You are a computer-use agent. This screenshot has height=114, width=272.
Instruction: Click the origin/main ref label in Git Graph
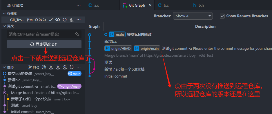point(147,48)
